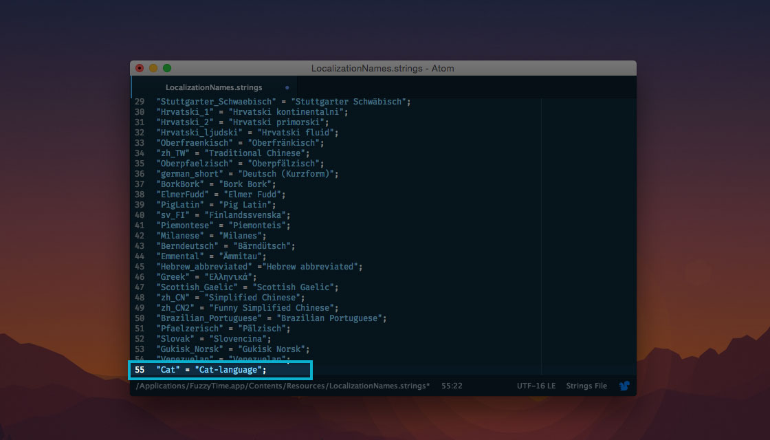Click the squirrel update icon in status bar

(624, 386)
